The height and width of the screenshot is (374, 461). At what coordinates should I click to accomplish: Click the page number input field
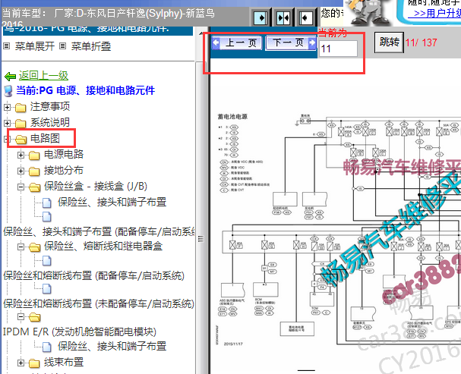tap(338, 49)
